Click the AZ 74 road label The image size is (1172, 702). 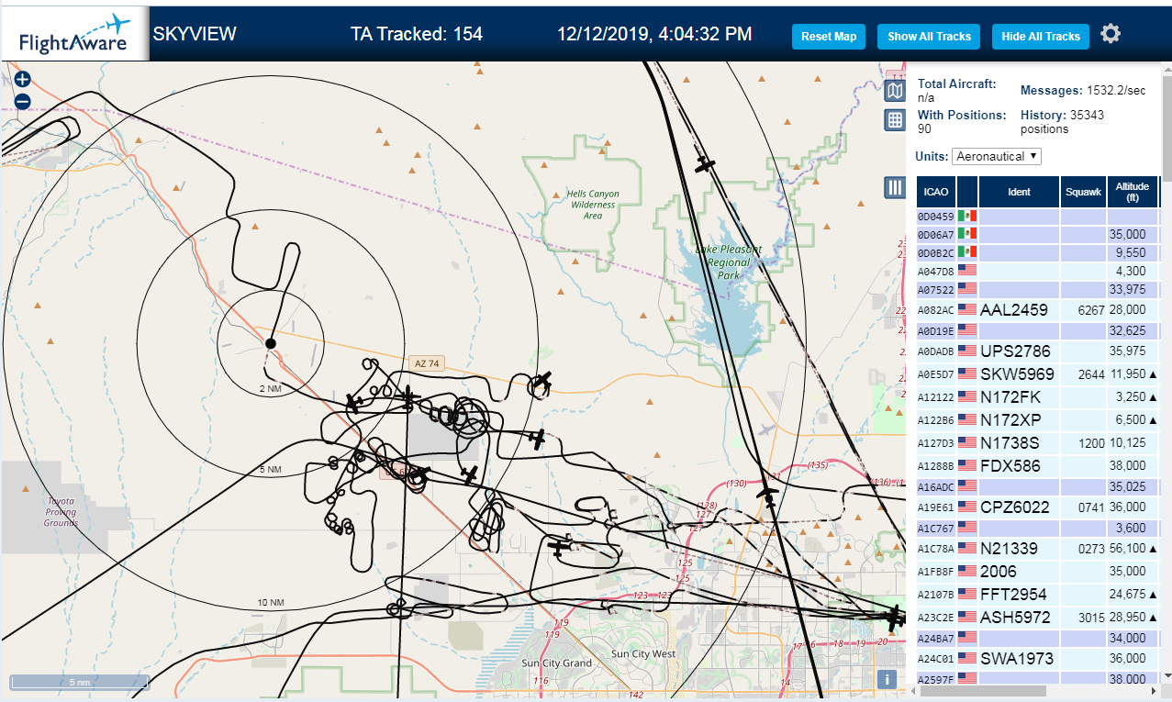(x=427, y=363)
